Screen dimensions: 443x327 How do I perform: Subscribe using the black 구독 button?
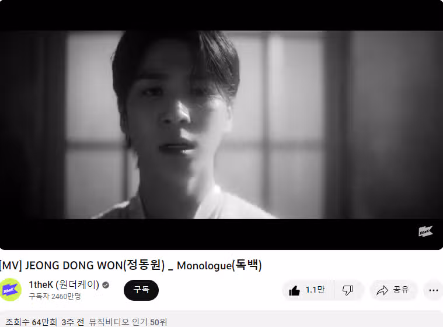coord(141,290)
